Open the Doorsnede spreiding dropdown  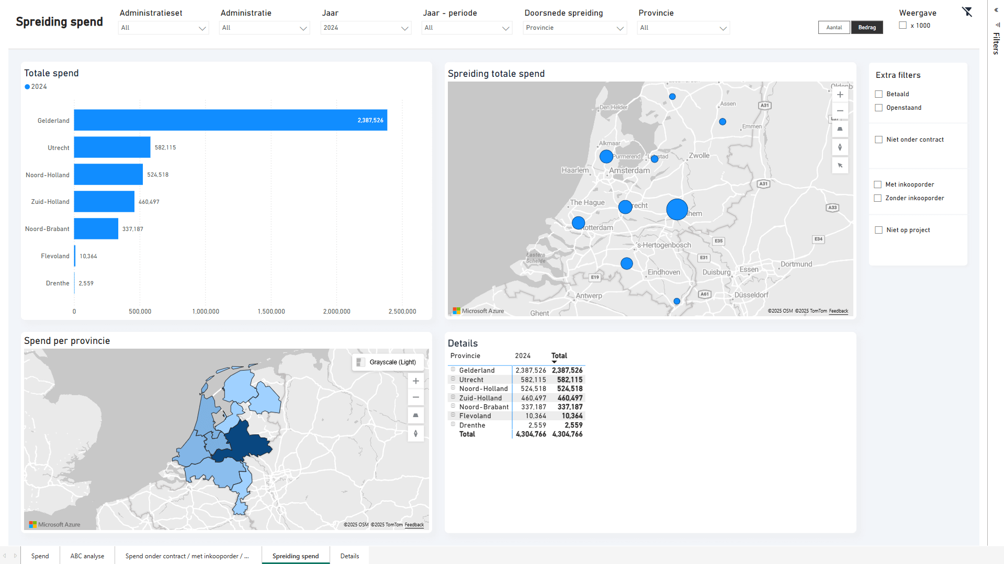(x=574, y=28)
